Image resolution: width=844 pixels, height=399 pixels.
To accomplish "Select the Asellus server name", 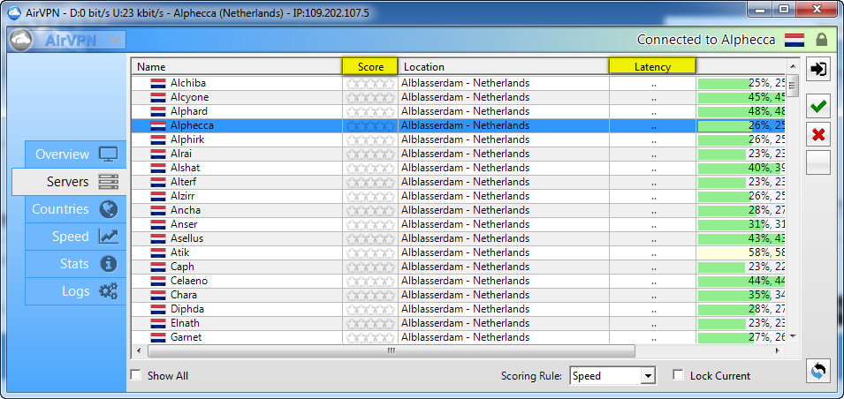I will 186,238.
